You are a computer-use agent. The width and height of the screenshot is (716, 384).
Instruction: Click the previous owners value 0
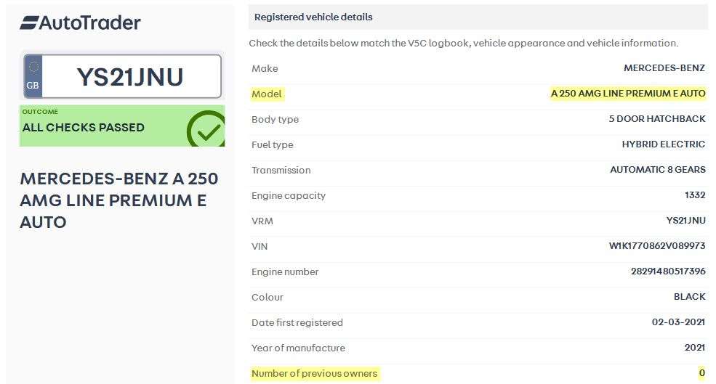click(x=701, y=373)
